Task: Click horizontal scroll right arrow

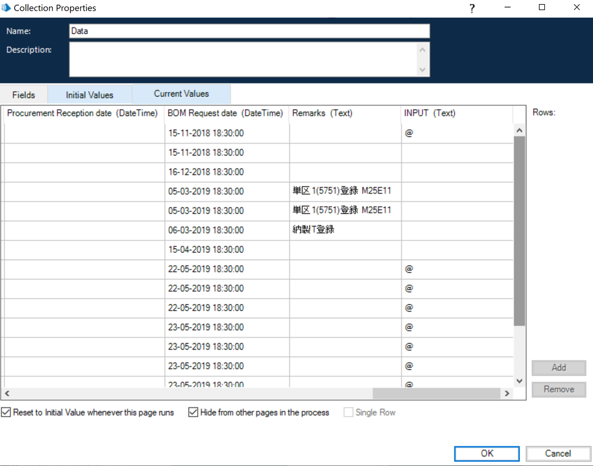Action: [x=507, y=394]
